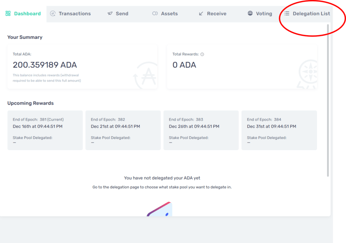Click the info icon beside Total Rewards

[x=202, y=54]
